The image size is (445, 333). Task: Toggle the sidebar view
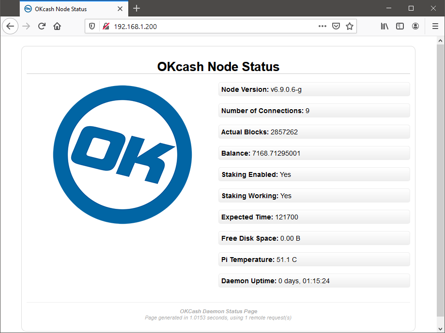[400, 26]
